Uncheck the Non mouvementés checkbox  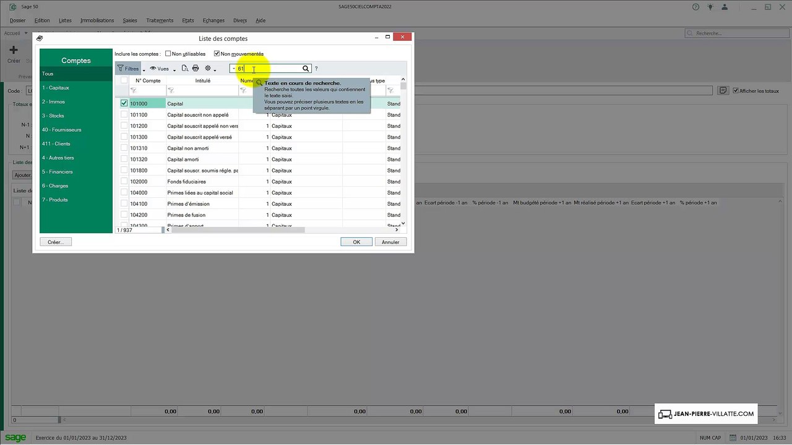tap(217, 54)
